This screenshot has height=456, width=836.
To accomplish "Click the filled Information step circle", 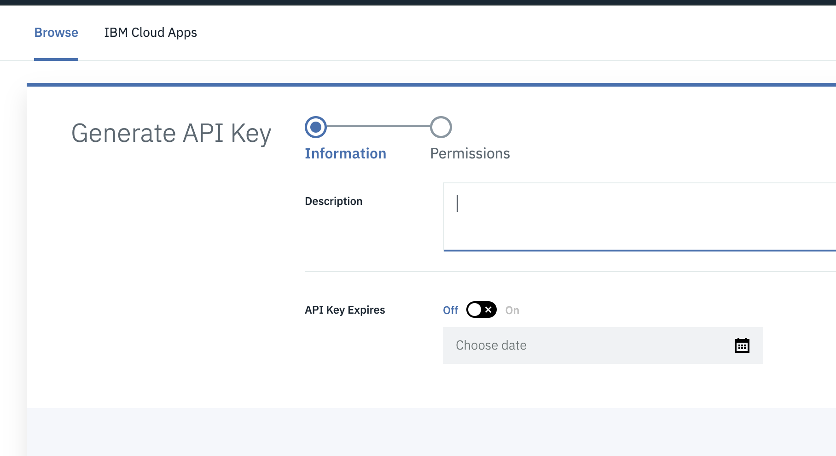I will point(316,127).
